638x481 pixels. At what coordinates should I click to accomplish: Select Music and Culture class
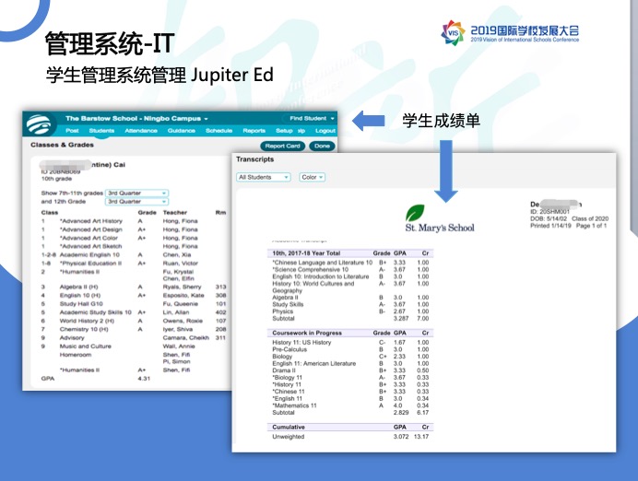tap(85, 346)
